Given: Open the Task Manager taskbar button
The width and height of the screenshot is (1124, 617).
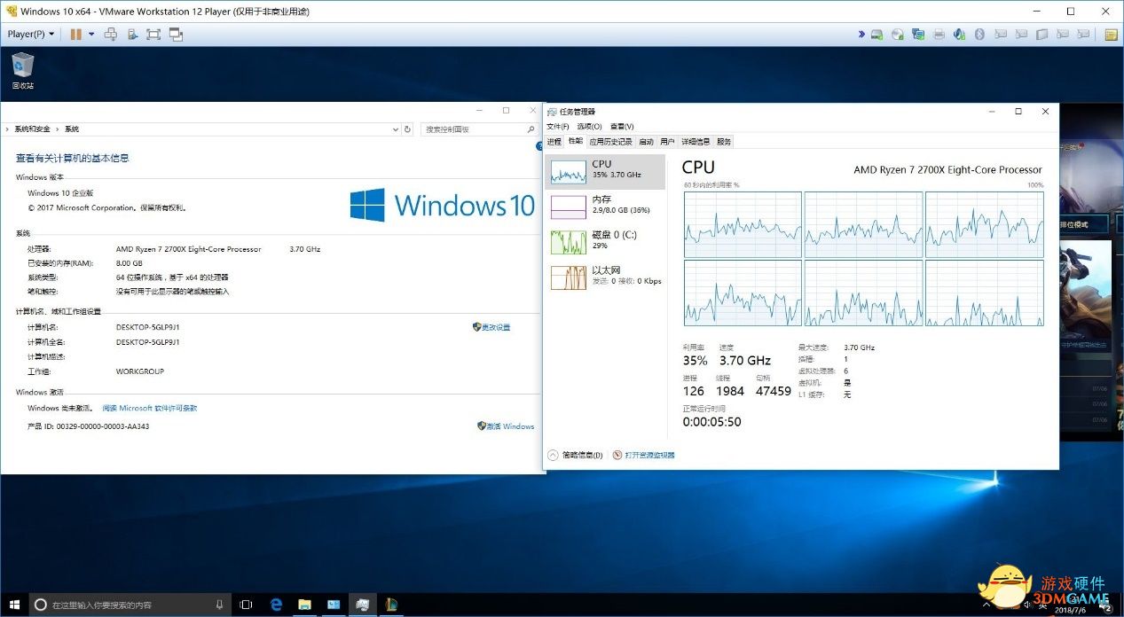Looking at the screenshot, I should click(x=362, y=605).
